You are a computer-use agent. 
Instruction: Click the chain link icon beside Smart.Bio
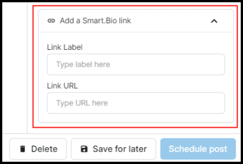pyautogui.click(x=51, y=21)
